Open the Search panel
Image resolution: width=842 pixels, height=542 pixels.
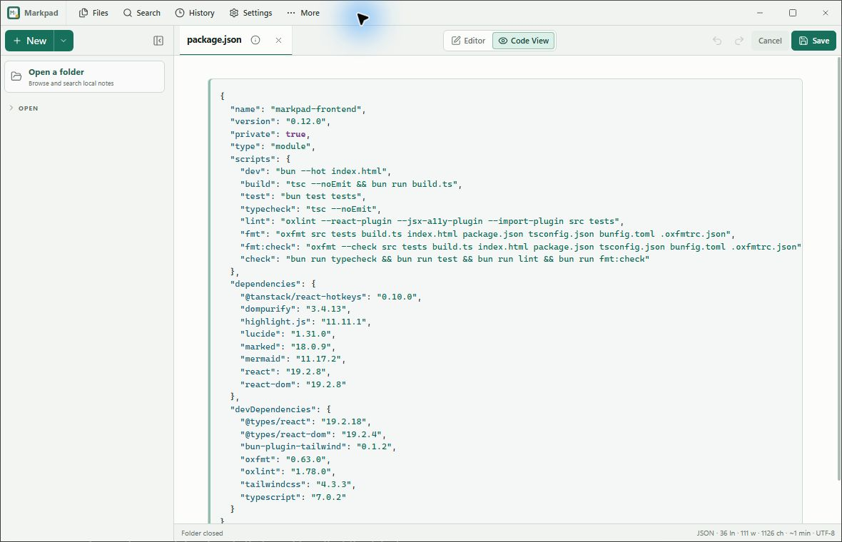(142, 13)
